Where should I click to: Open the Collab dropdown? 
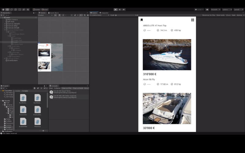[x=199, y=9]
